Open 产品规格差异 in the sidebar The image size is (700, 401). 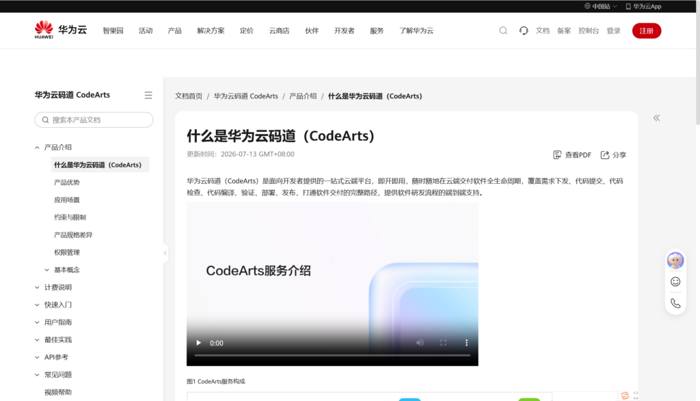click(73, 234)
